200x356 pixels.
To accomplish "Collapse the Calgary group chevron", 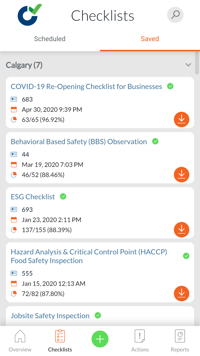I will 188,65.
